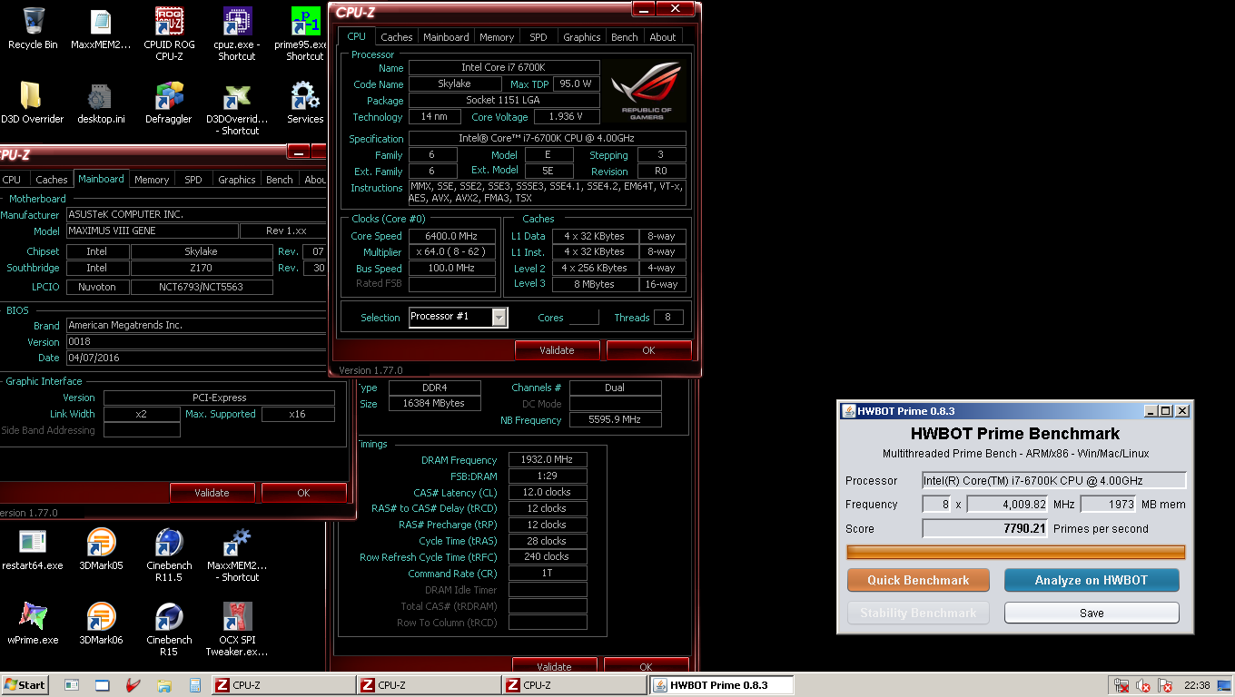This screenshot has width=1235, height=697.
Task: Click the HWBOT orange progress bar
Action: (x=1016, y=552)
